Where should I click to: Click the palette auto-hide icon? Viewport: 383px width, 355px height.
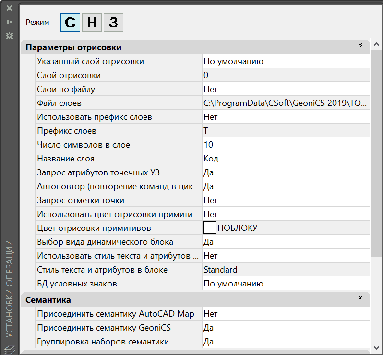[9, 22]
